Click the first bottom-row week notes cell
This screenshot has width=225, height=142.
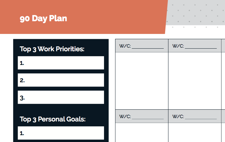click(x=142, y=133)
